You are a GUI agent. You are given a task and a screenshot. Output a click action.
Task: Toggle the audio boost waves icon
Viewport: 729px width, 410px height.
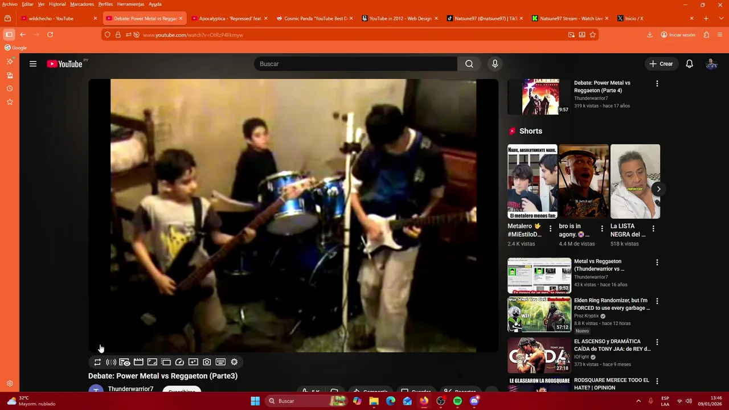click(x=111, y=362)
